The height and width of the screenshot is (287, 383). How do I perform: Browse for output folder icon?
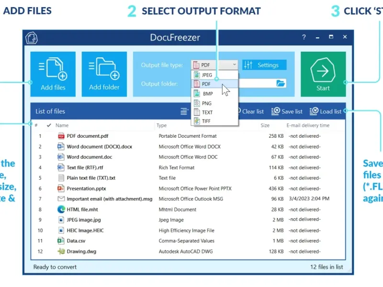click(281, 83)
